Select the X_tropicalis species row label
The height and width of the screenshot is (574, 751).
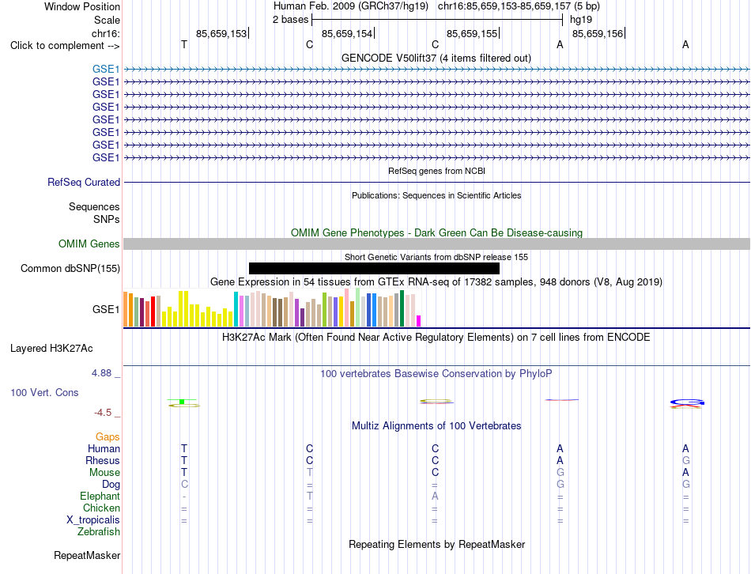coord(93,520)
